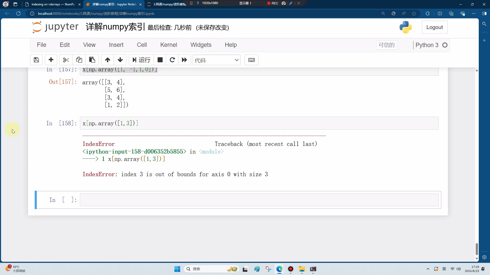The width and height of the screenshot is (490, 275).
Task: Save notebook with the floppy disk icon
Action: pos(36,60)
